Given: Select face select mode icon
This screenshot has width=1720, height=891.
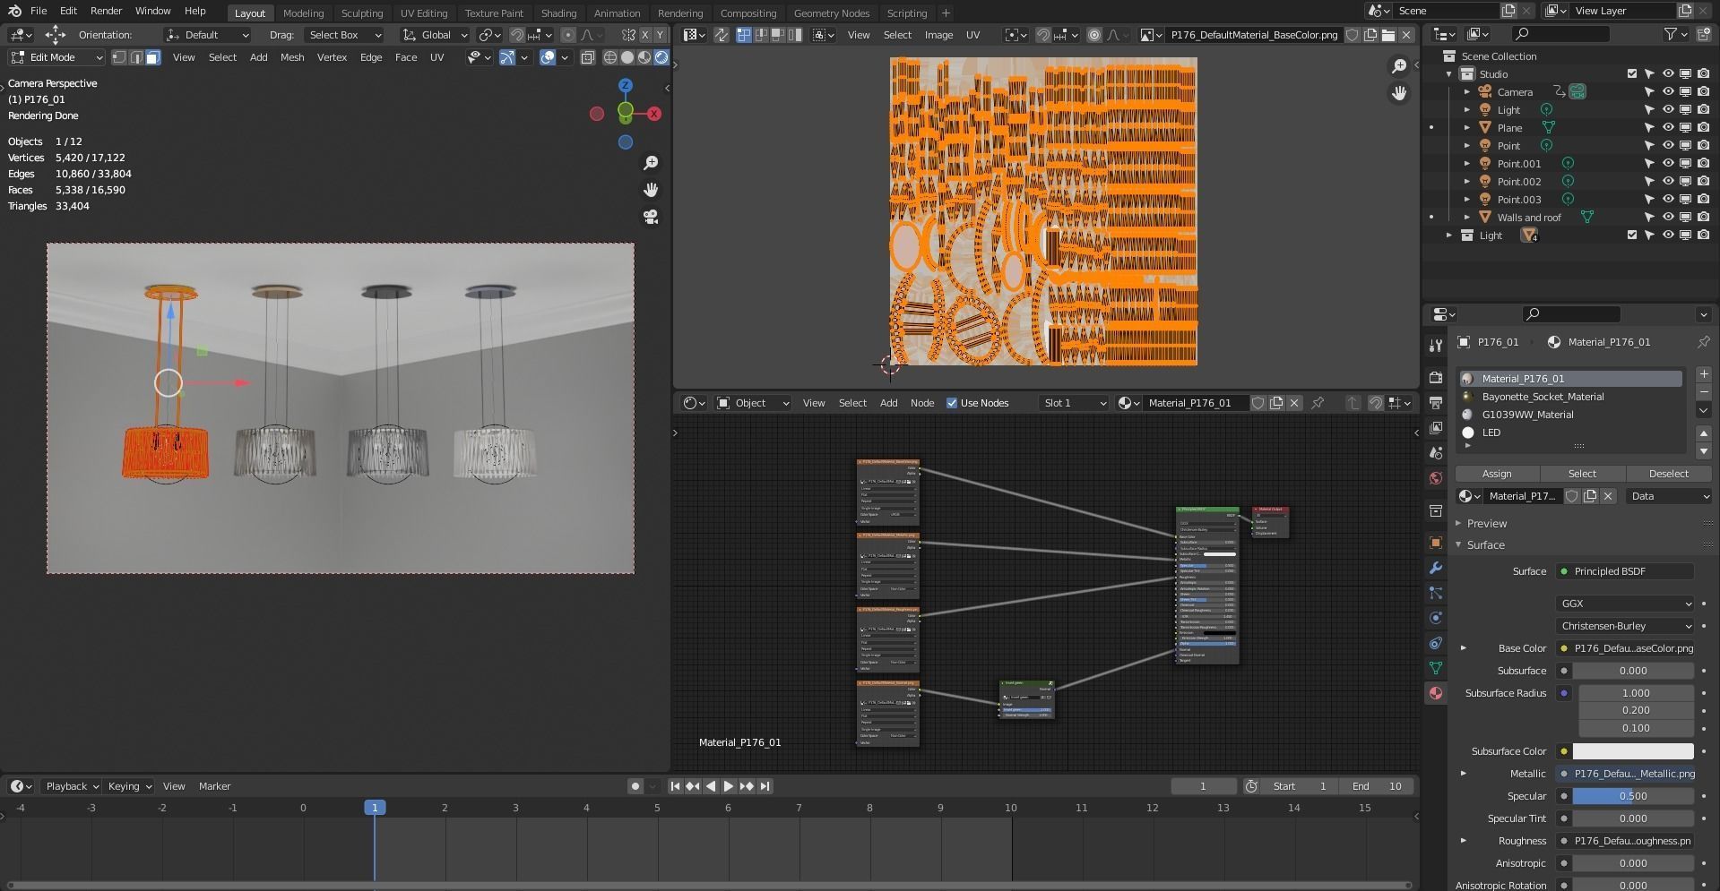Looking at the screenshot, I should (x=153, y=57).
